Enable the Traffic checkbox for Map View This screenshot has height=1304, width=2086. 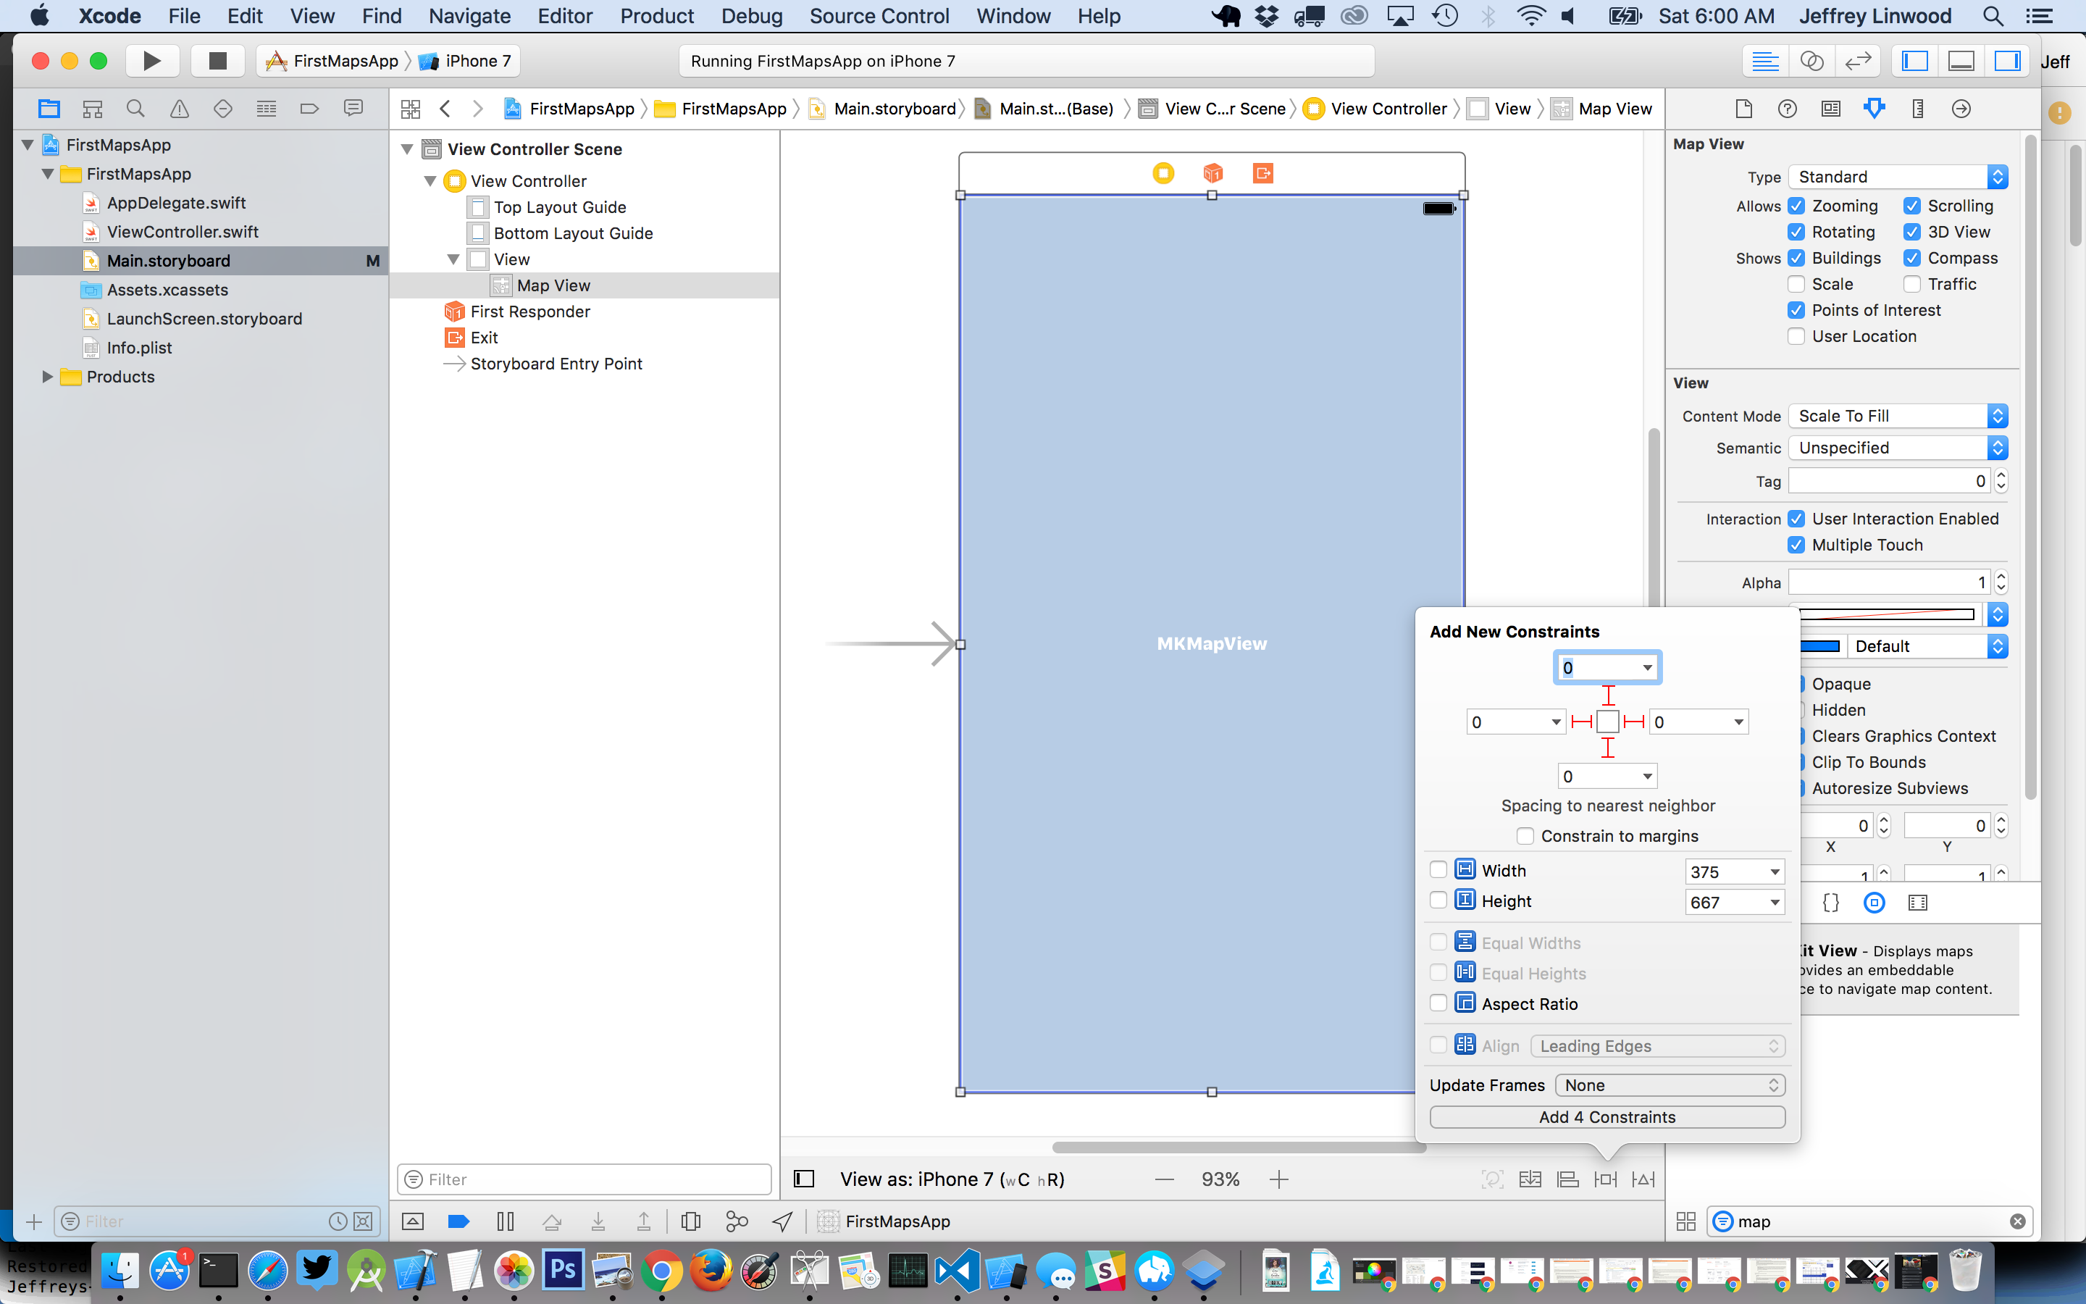coord(1914,284)
